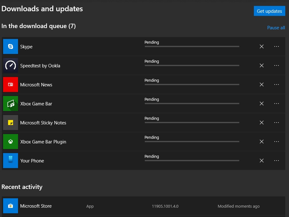This screenshot has width=289, height=217.
Task: Open more options for Microsoft News
Action: [277, 84]
